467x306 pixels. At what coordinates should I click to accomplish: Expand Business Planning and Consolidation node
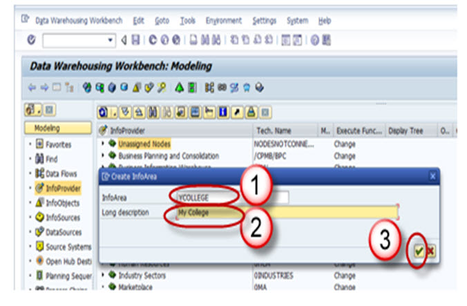(x=103, y=156)
